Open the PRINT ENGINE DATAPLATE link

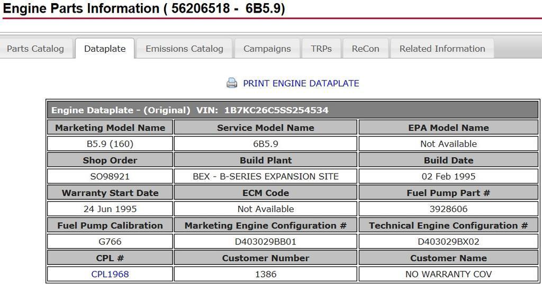[x=301, y=83]
